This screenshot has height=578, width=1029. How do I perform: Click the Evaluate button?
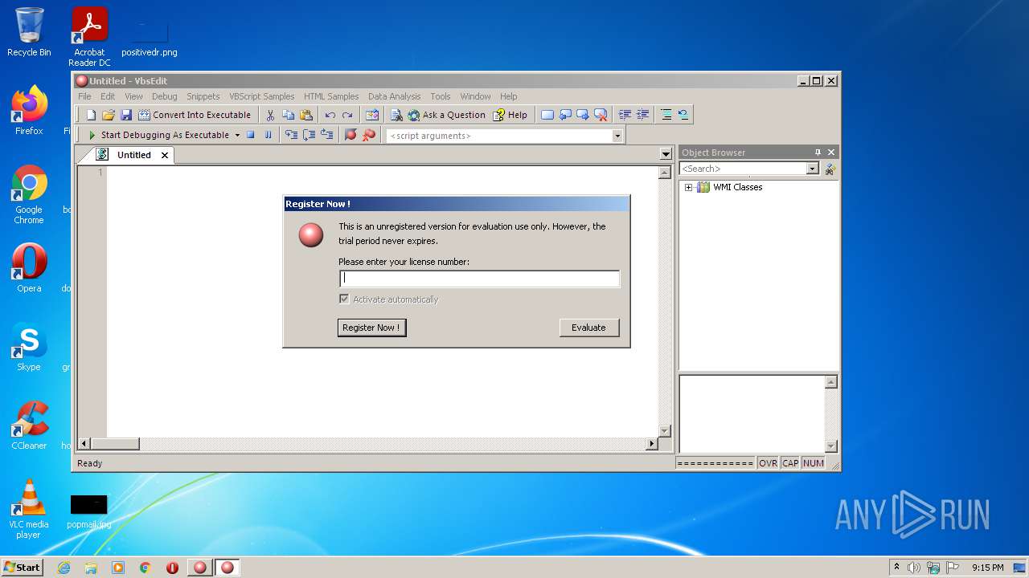pos(588,328)
